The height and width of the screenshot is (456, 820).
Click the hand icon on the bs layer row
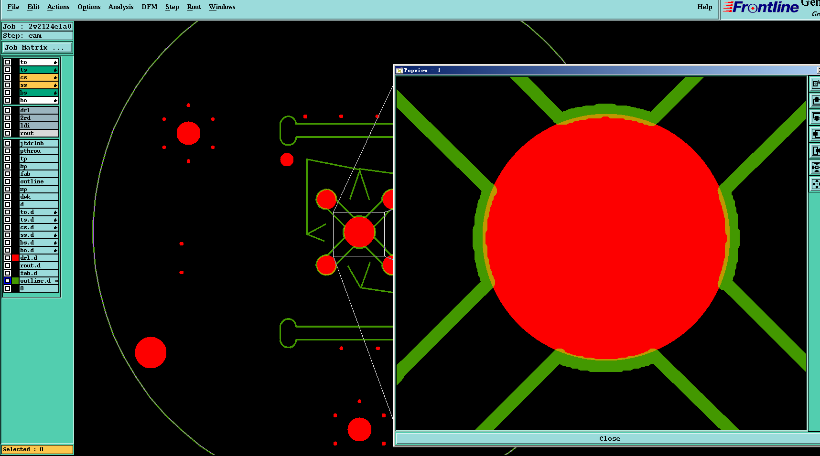pos(55,93)
